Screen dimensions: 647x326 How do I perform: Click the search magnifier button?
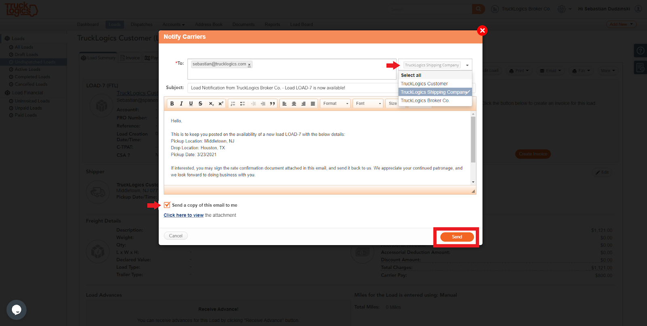tap(478, 9)
